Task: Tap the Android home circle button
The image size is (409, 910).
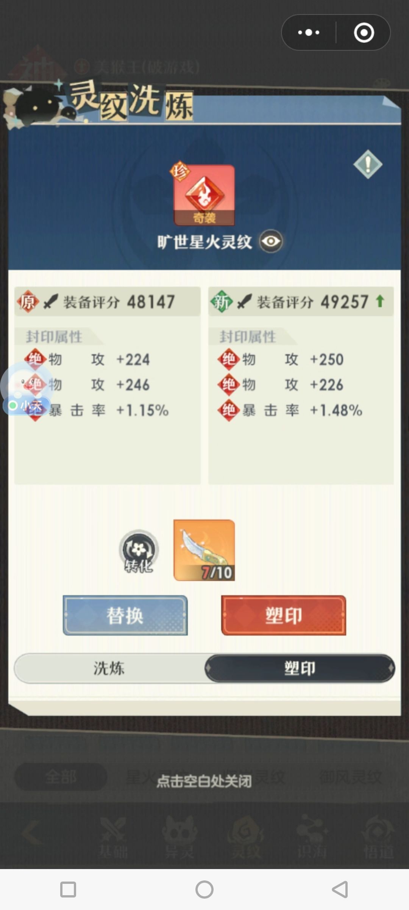Action: coord(204,889)
